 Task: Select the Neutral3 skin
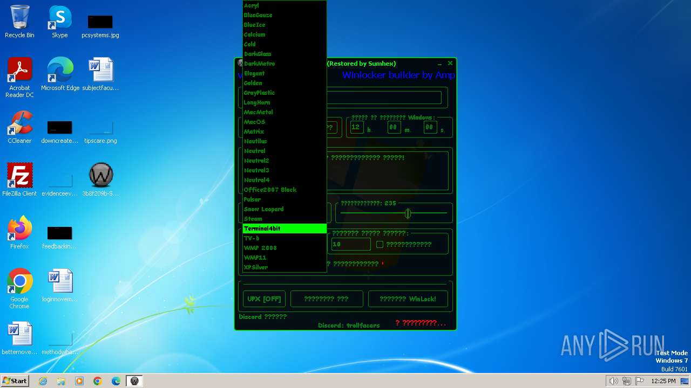pyautogui.click(x=284, y=170)
